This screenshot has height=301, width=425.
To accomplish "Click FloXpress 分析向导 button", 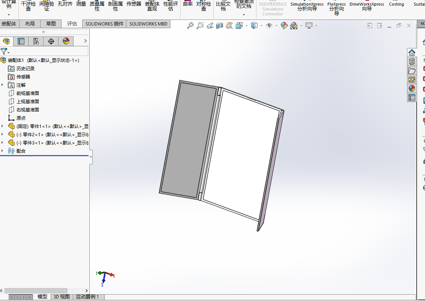I will coord(336,8).
